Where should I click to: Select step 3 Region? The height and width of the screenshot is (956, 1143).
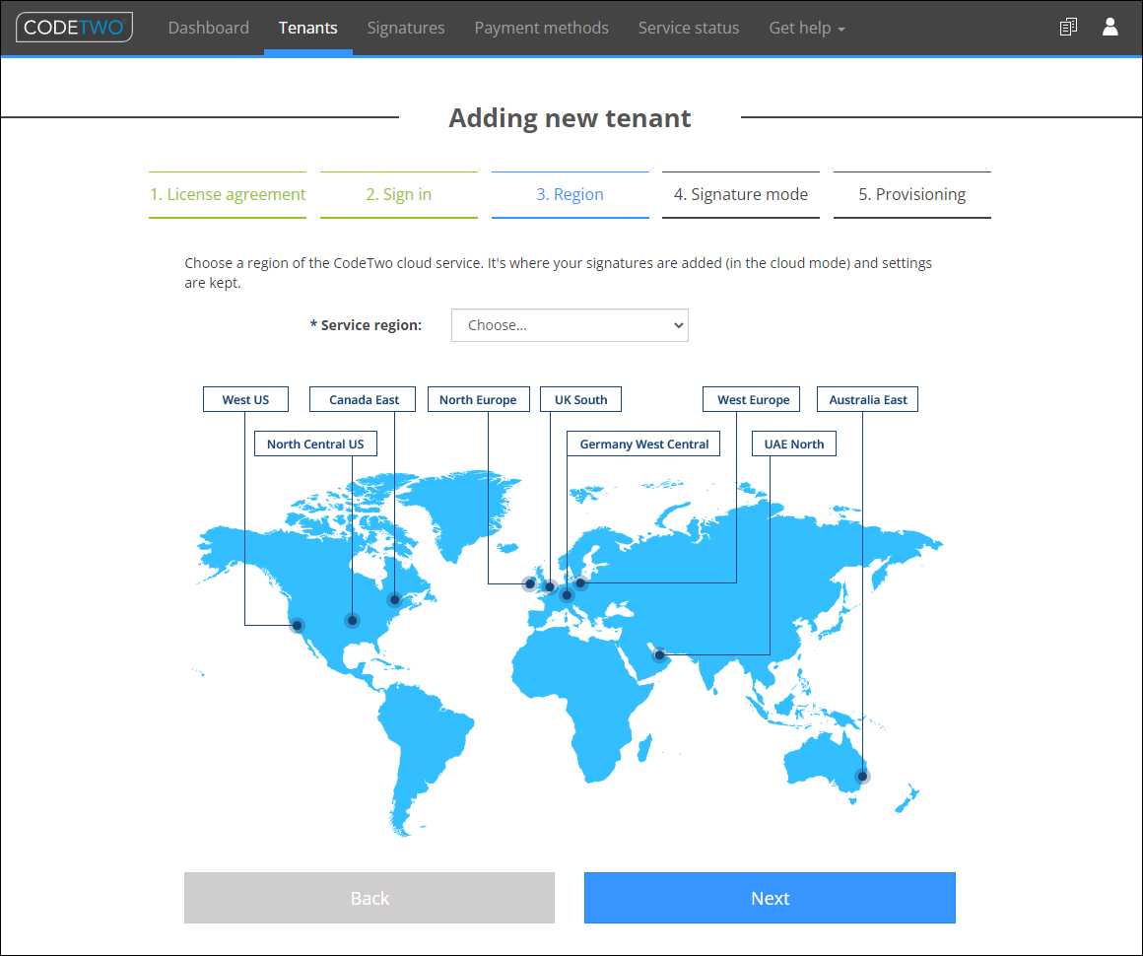click(x=571, y=195)
